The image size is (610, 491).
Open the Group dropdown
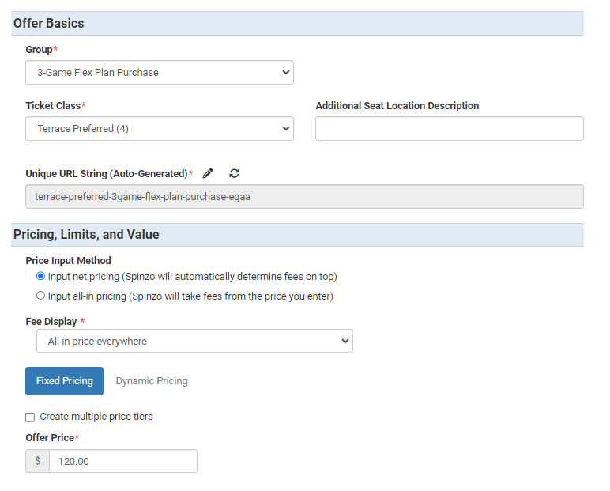pos(160,73)
